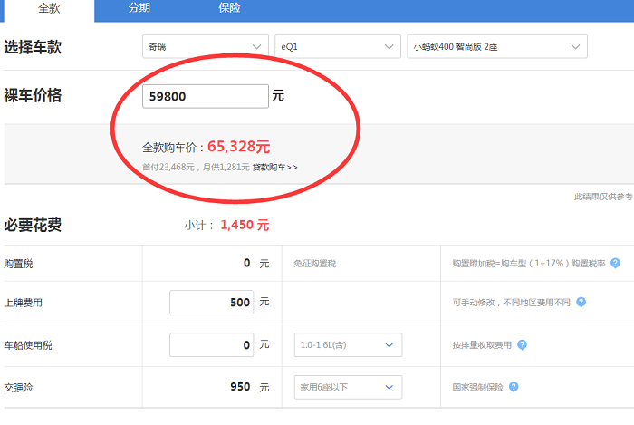Switch to the 全款 tab
634x425 pixels.
(x=49, y=8)
